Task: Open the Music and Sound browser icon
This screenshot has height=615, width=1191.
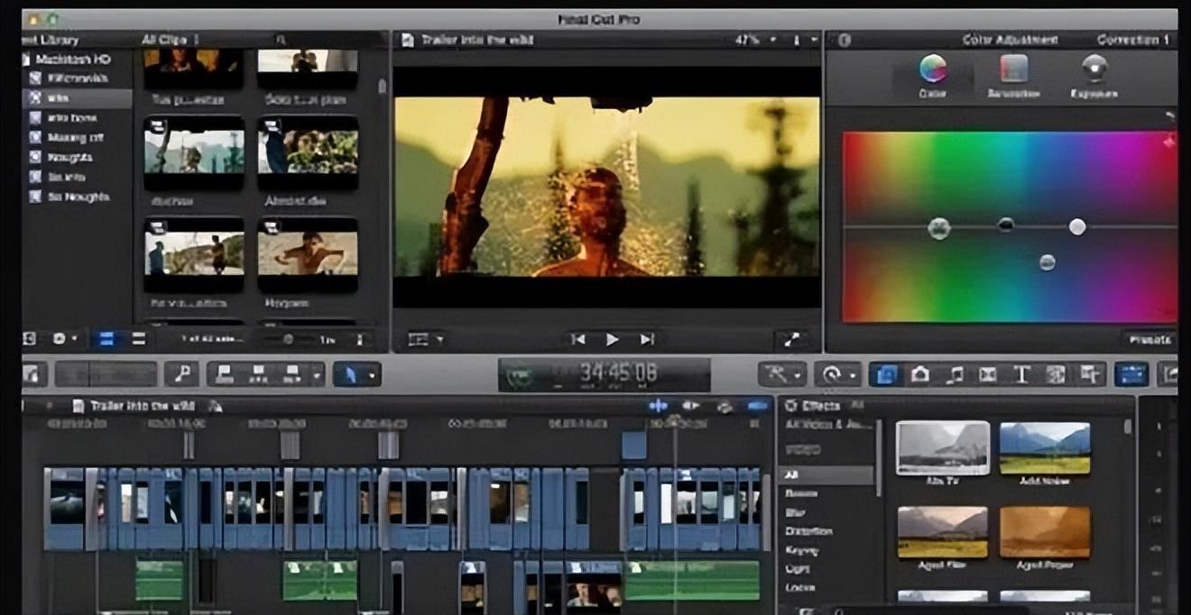Action: [954, 374]
